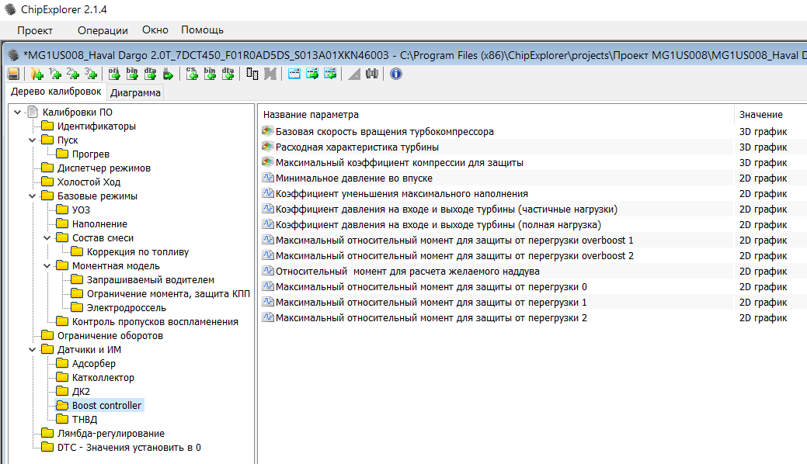Switch to the Диаграмма tab
The width and height of the screenshot is (807, 464).
[x=135, y=93]
